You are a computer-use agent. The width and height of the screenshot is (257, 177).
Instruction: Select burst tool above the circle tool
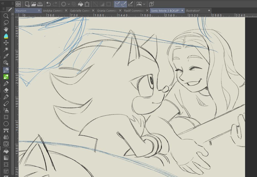click(x=6, y=117)
